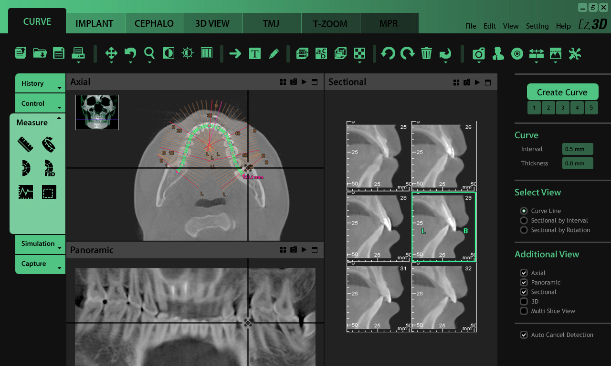Expand the History panel

click(40, 83)
